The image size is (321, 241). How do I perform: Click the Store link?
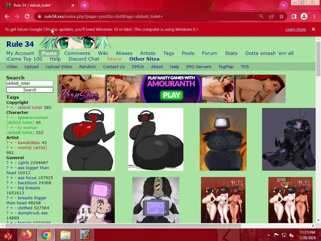114,59
